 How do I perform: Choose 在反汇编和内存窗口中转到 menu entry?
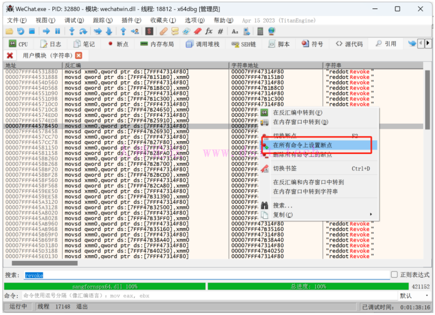pos(319,182)
